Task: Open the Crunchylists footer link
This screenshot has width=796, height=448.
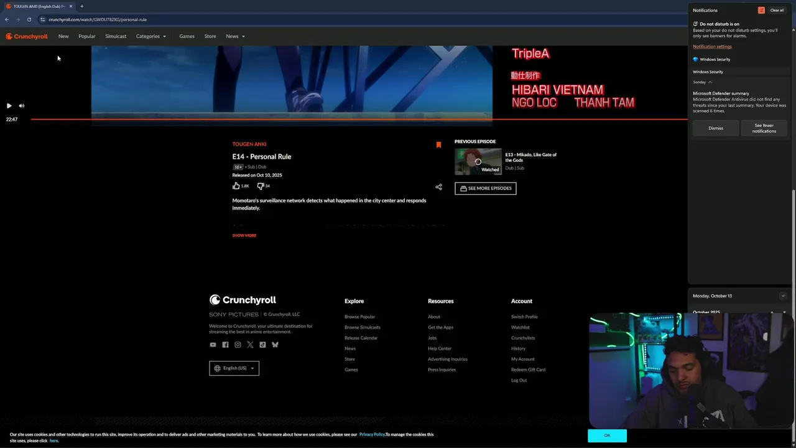Action: tap(523, 338)
